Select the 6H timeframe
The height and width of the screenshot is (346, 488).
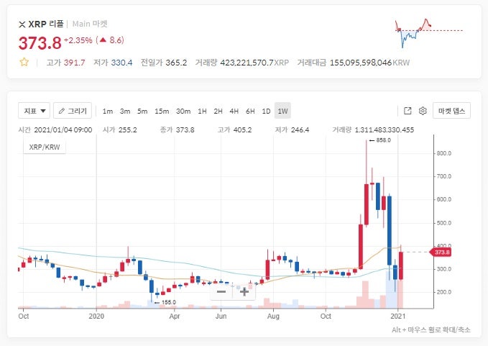(250, 111)
